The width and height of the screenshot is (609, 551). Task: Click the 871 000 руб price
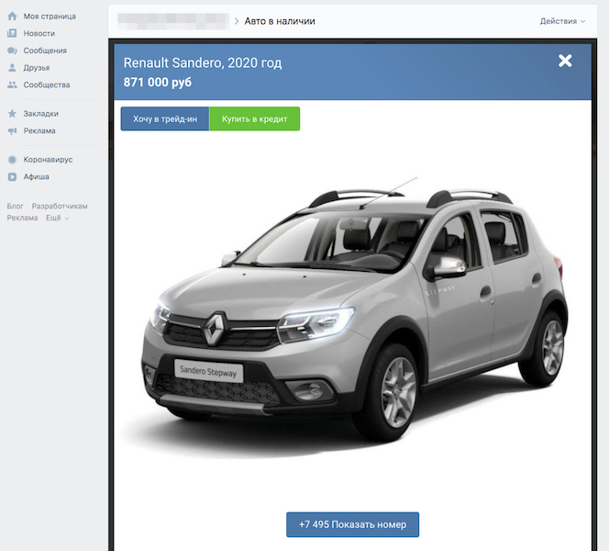[158, 82]
